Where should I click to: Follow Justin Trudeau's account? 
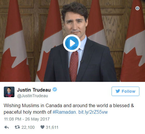pyautogui.click(x=125, y=91)
